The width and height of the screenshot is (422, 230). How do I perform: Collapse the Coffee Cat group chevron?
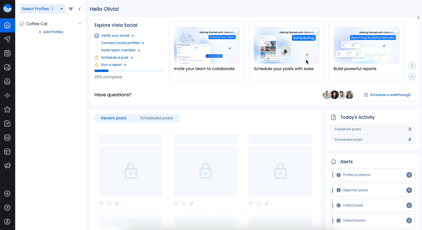pyautogui.click(x=80, y=24)
